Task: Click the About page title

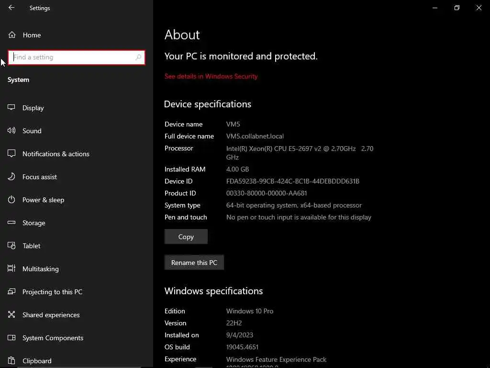Action: coord(182,34)
